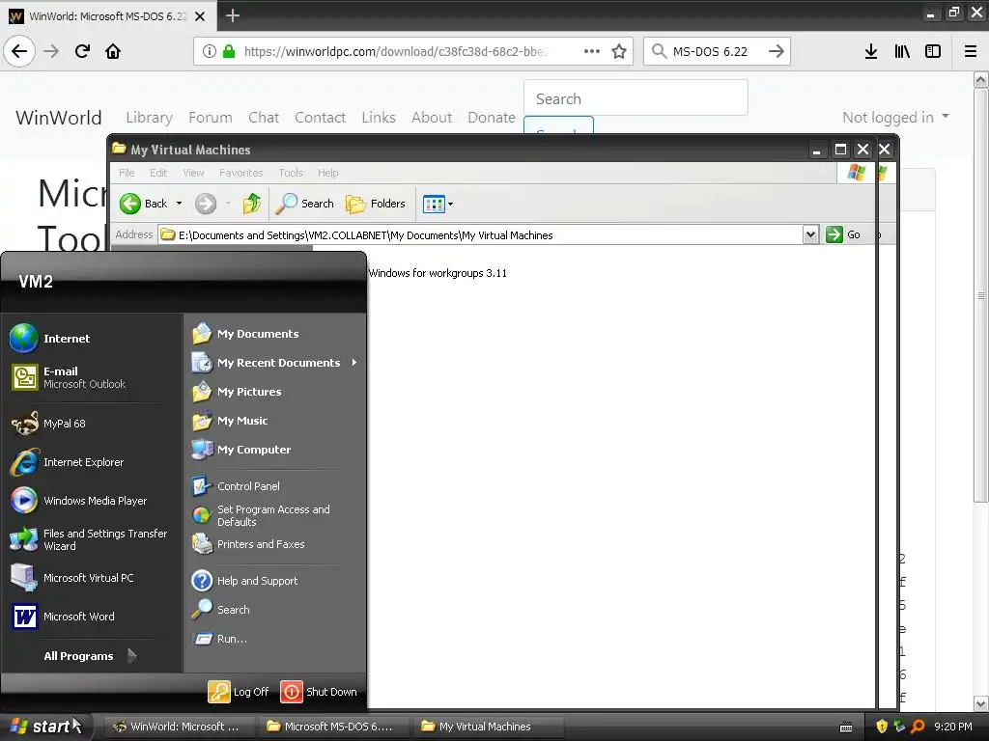Viewport: 989px width, 741px height.
Task: Click the Start button
Action: pos(46,727)
